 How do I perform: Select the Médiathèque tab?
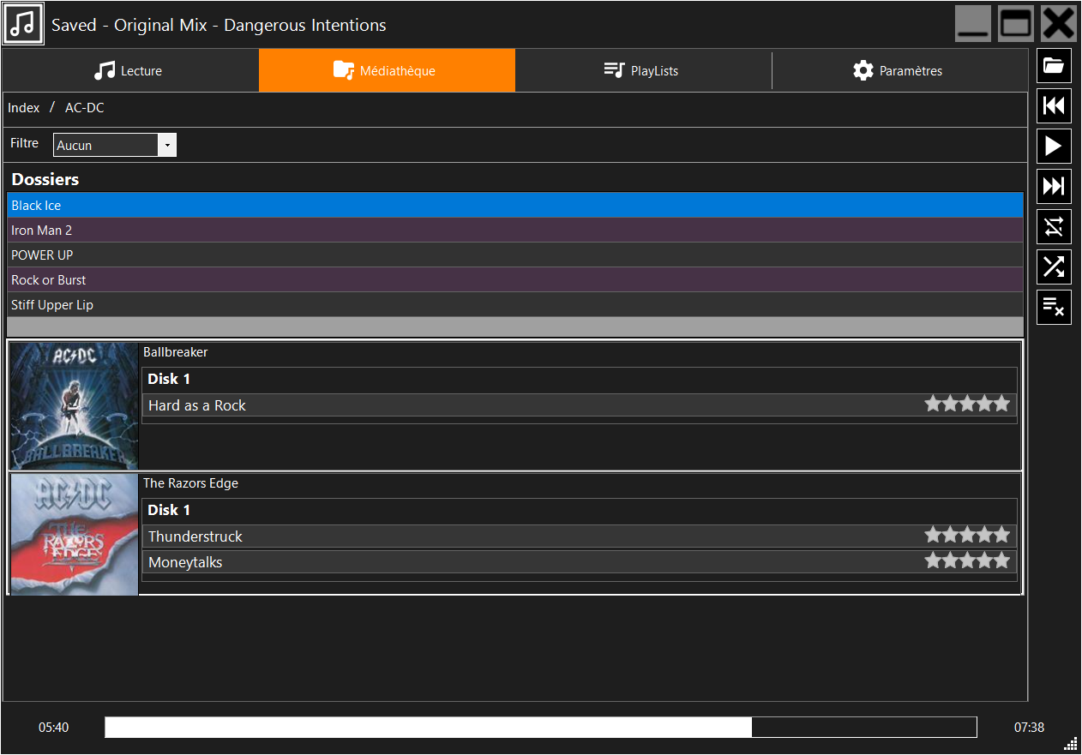pos(387,70)
